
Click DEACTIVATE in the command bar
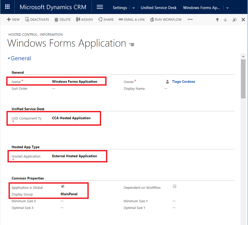point(37,20)
